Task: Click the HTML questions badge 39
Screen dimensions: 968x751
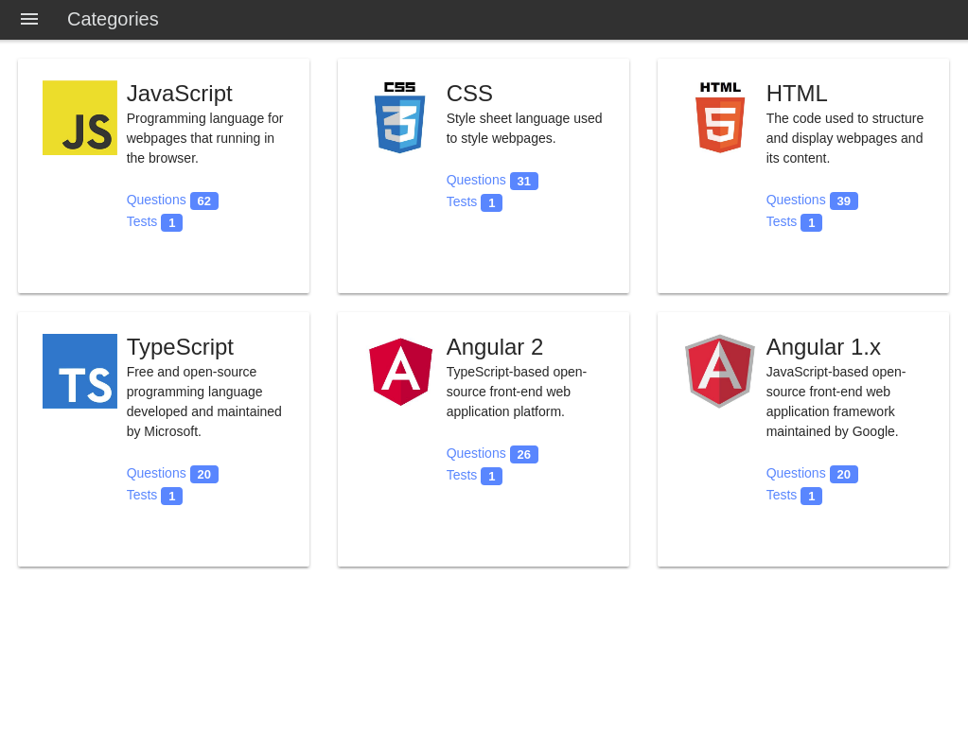Action: pos(844,201)
